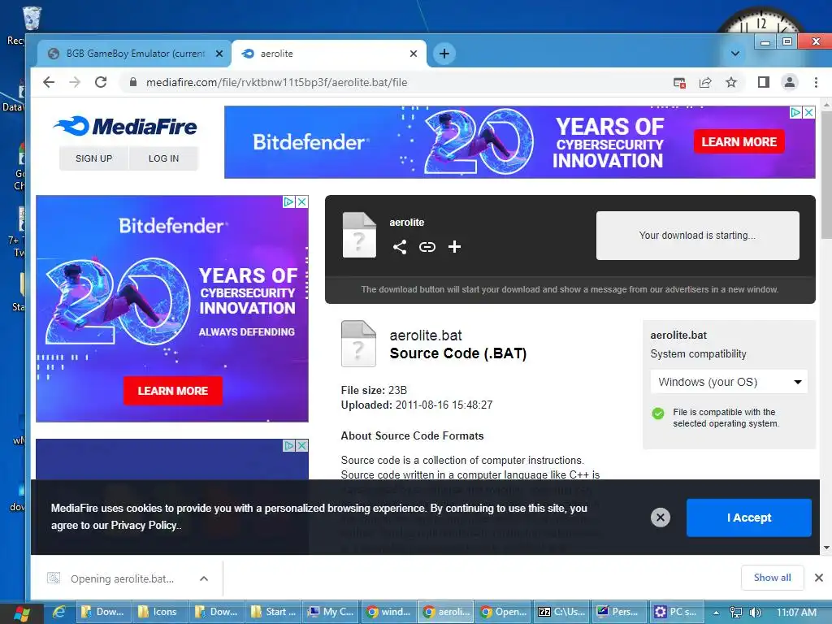Switch to PC s... taskbar window
The width and height of the screenshot is (832, 624).
point(677,612)
